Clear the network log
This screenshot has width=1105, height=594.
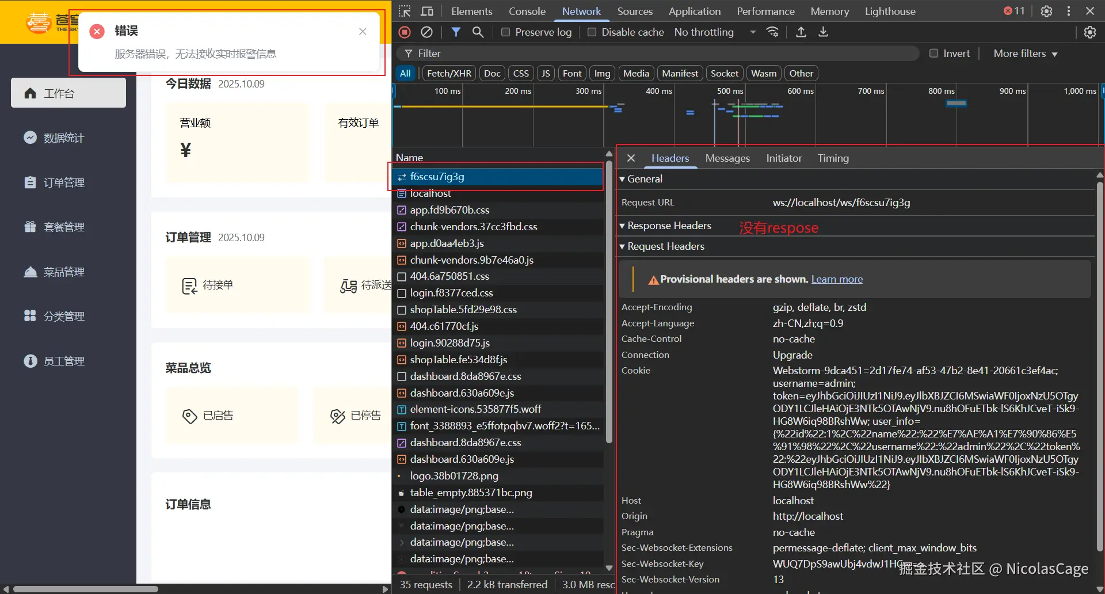426,32
